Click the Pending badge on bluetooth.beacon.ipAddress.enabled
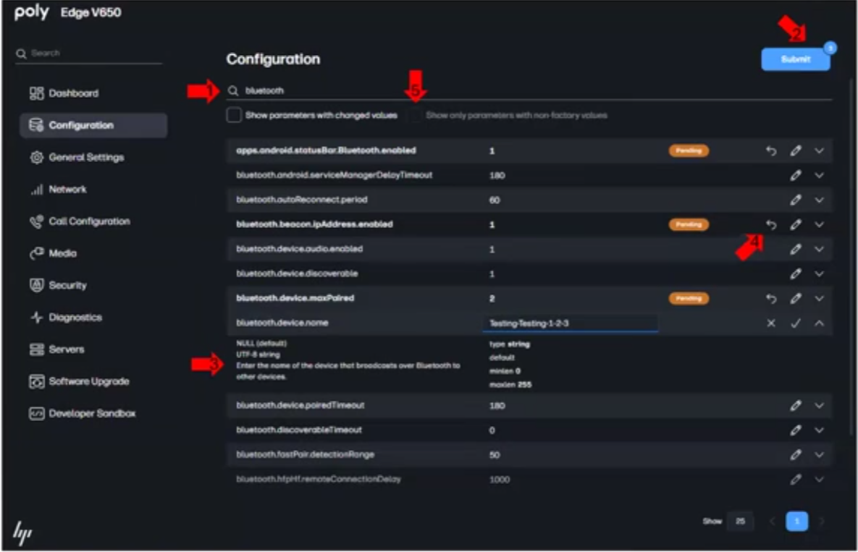 pos(689,224)
